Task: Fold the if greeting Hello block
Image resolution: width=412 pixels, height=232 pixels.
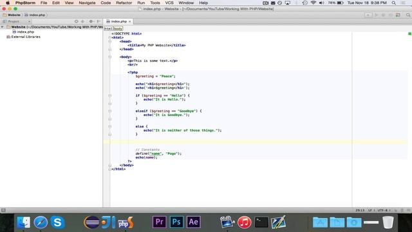Action: (110, 95)
